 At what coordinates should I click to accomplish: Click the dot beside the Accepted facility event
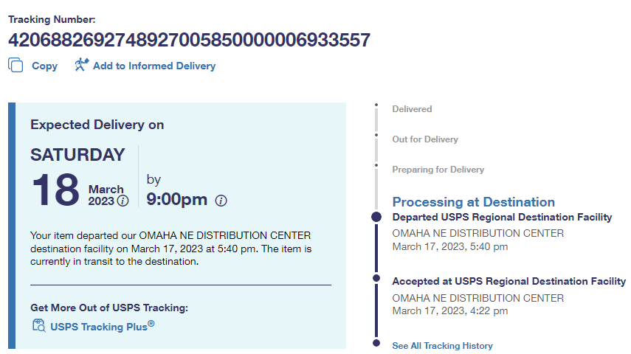tap(376, 278)
